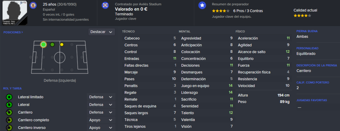Screen dimensions: 340x131
Task: Open the Destacar dropdown
Action: coord(102,32)
